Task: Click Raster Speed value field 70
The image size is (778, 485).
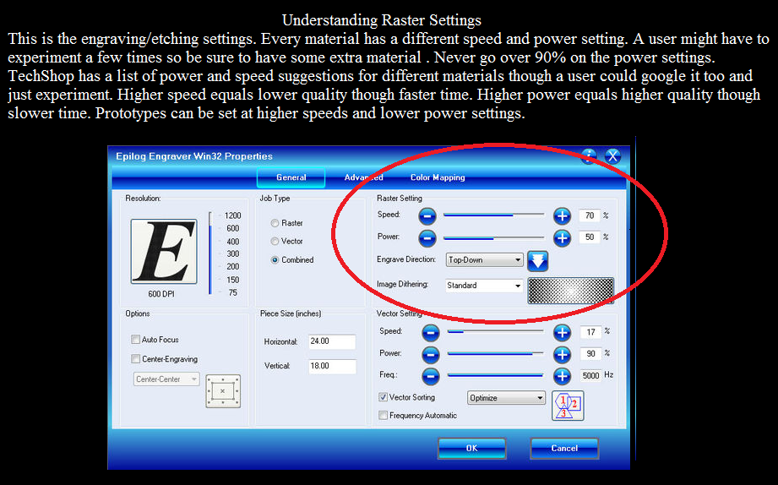Action: (590, 215)
